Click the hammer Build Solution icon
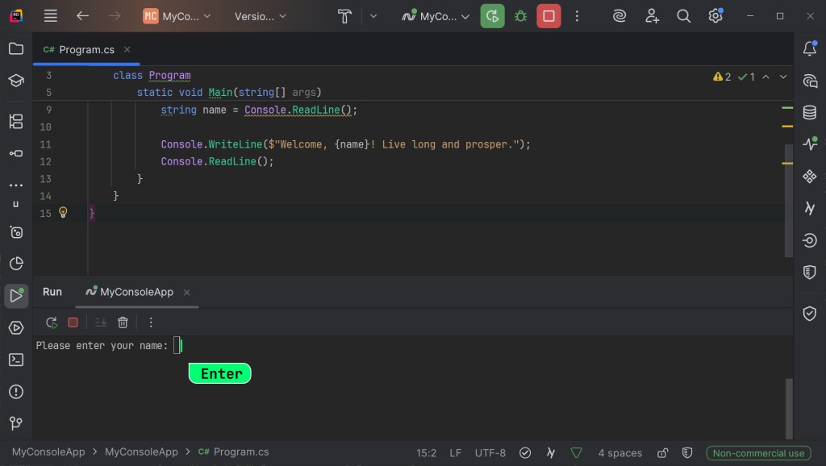Screen dimensions: 826x466 [345, 16]
